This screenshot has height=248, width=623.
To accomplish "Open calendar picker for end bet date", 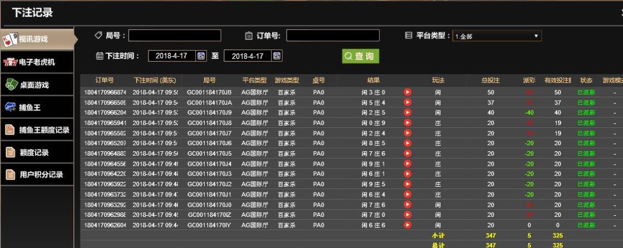I will tap(277, 56).
